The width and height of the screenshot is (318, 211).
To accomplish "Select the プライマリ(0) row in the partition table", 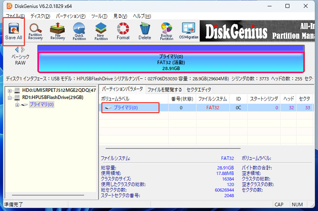I will click(207, 108).
